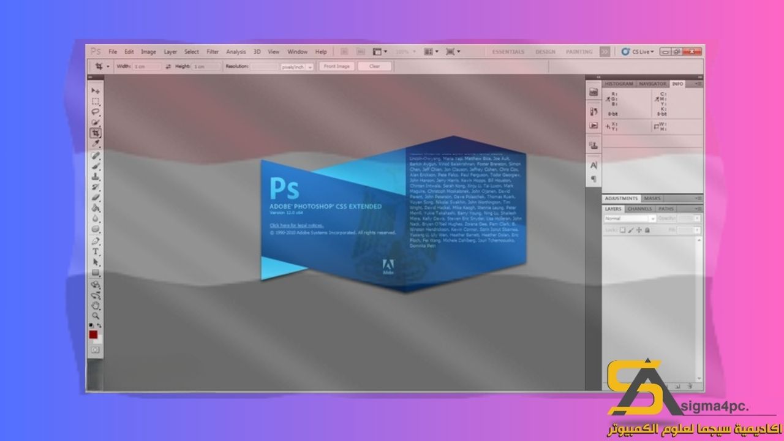Select the Quick Selection tool
The height and width of the screenshot is (441, 784).
[x=96, y=122]
